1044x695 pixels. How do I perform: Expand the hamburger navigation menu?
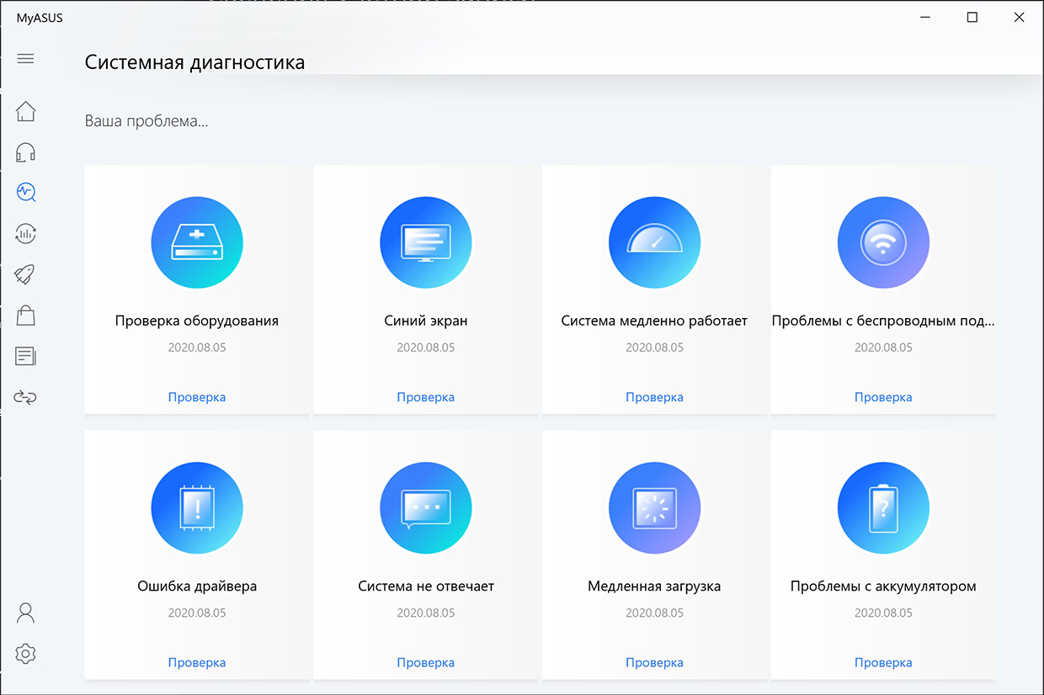25,59
